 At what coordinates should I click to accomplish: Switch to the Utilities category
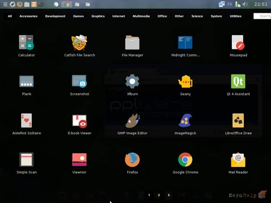pyautogui.click(x=236, y=16)
